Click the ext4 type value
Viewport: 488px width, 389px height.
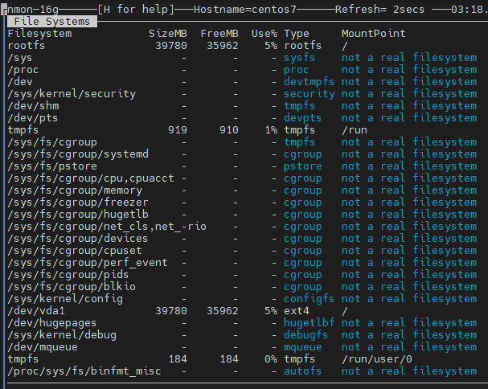[297, 311]
